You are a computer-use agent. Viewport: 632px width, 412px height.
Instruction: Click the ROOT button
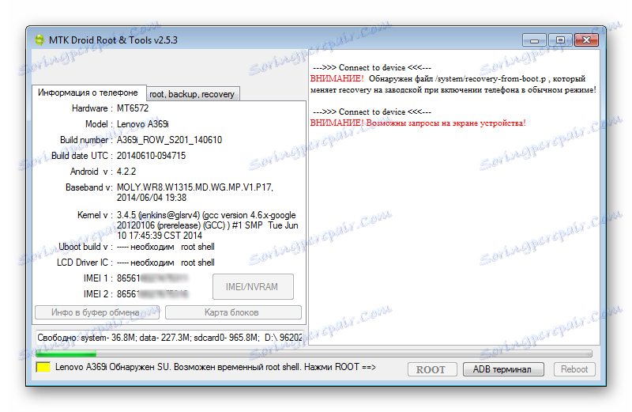[x=431, y=369]
